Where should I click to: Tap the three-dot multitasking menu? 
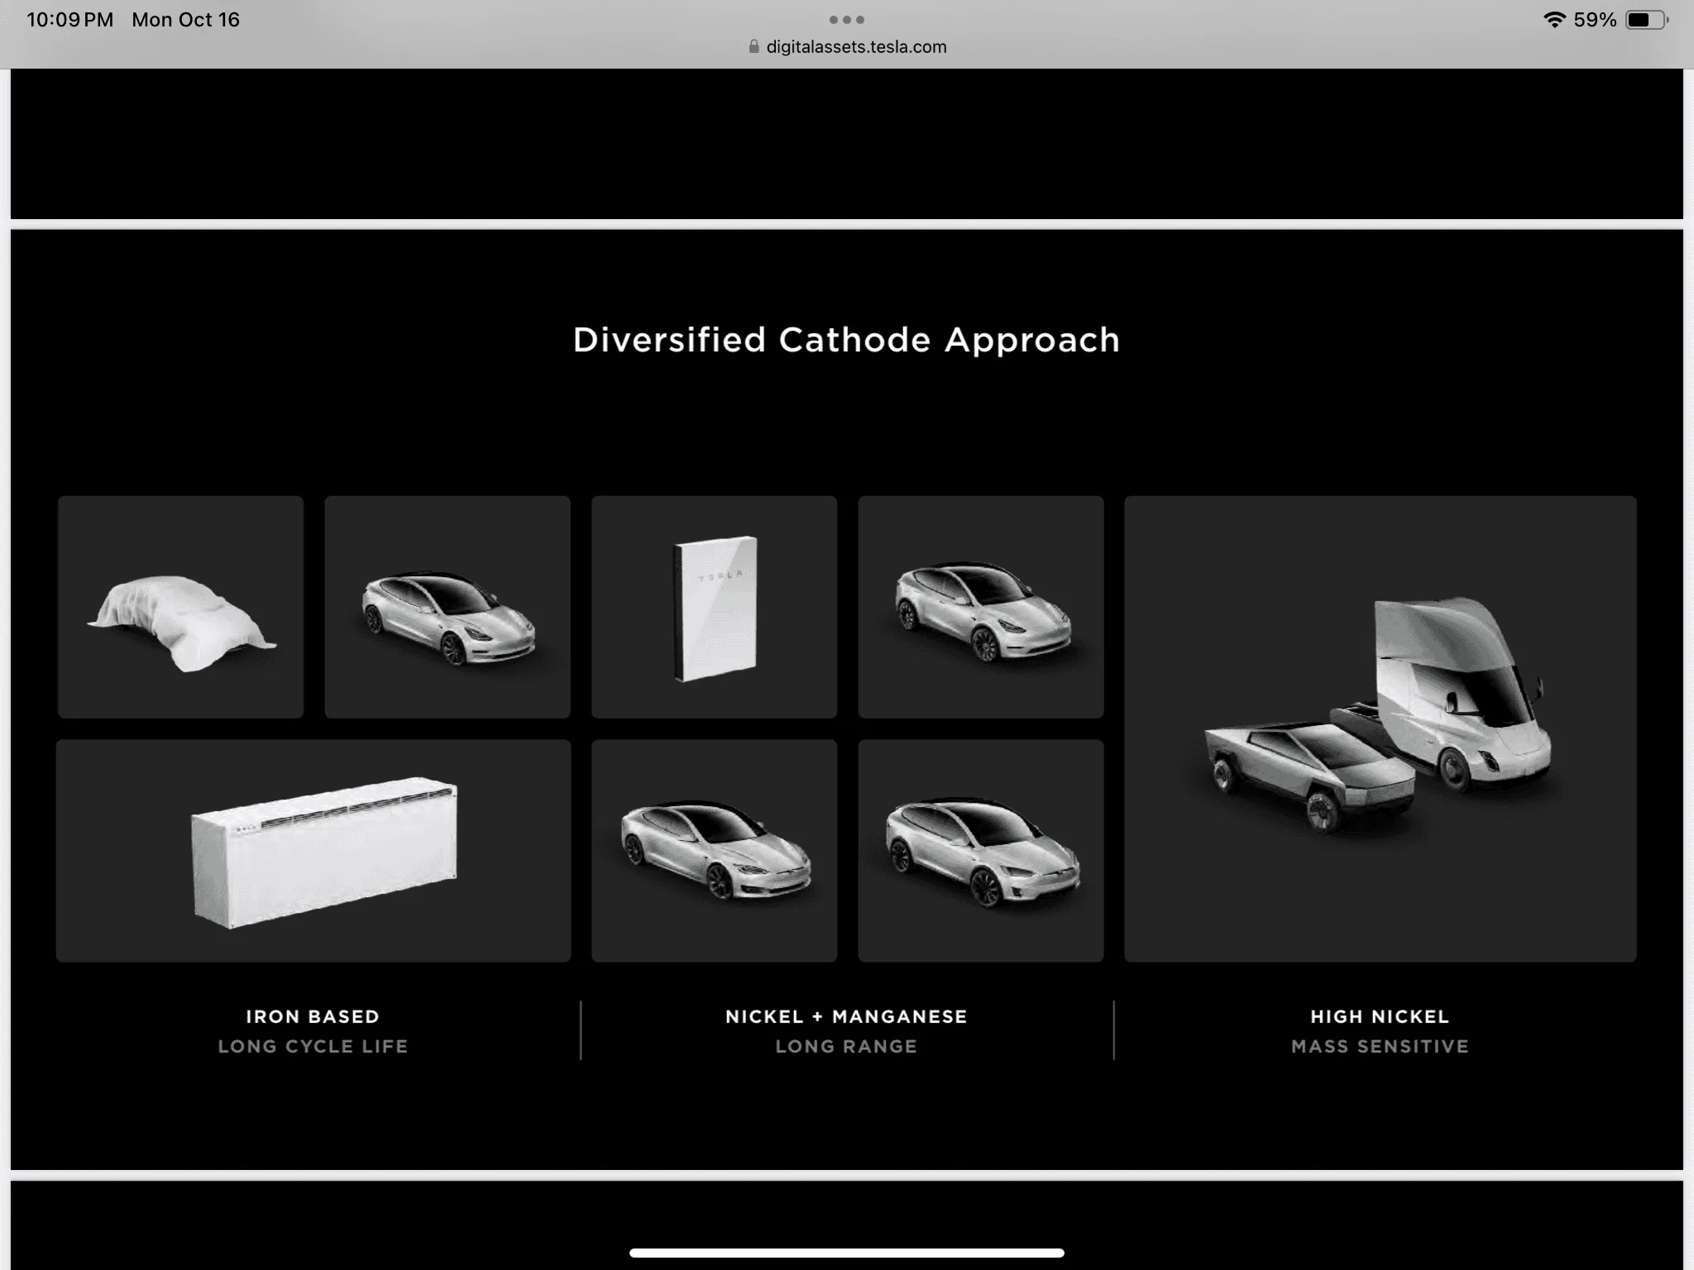pyautogui.click(x=846, y=19)
